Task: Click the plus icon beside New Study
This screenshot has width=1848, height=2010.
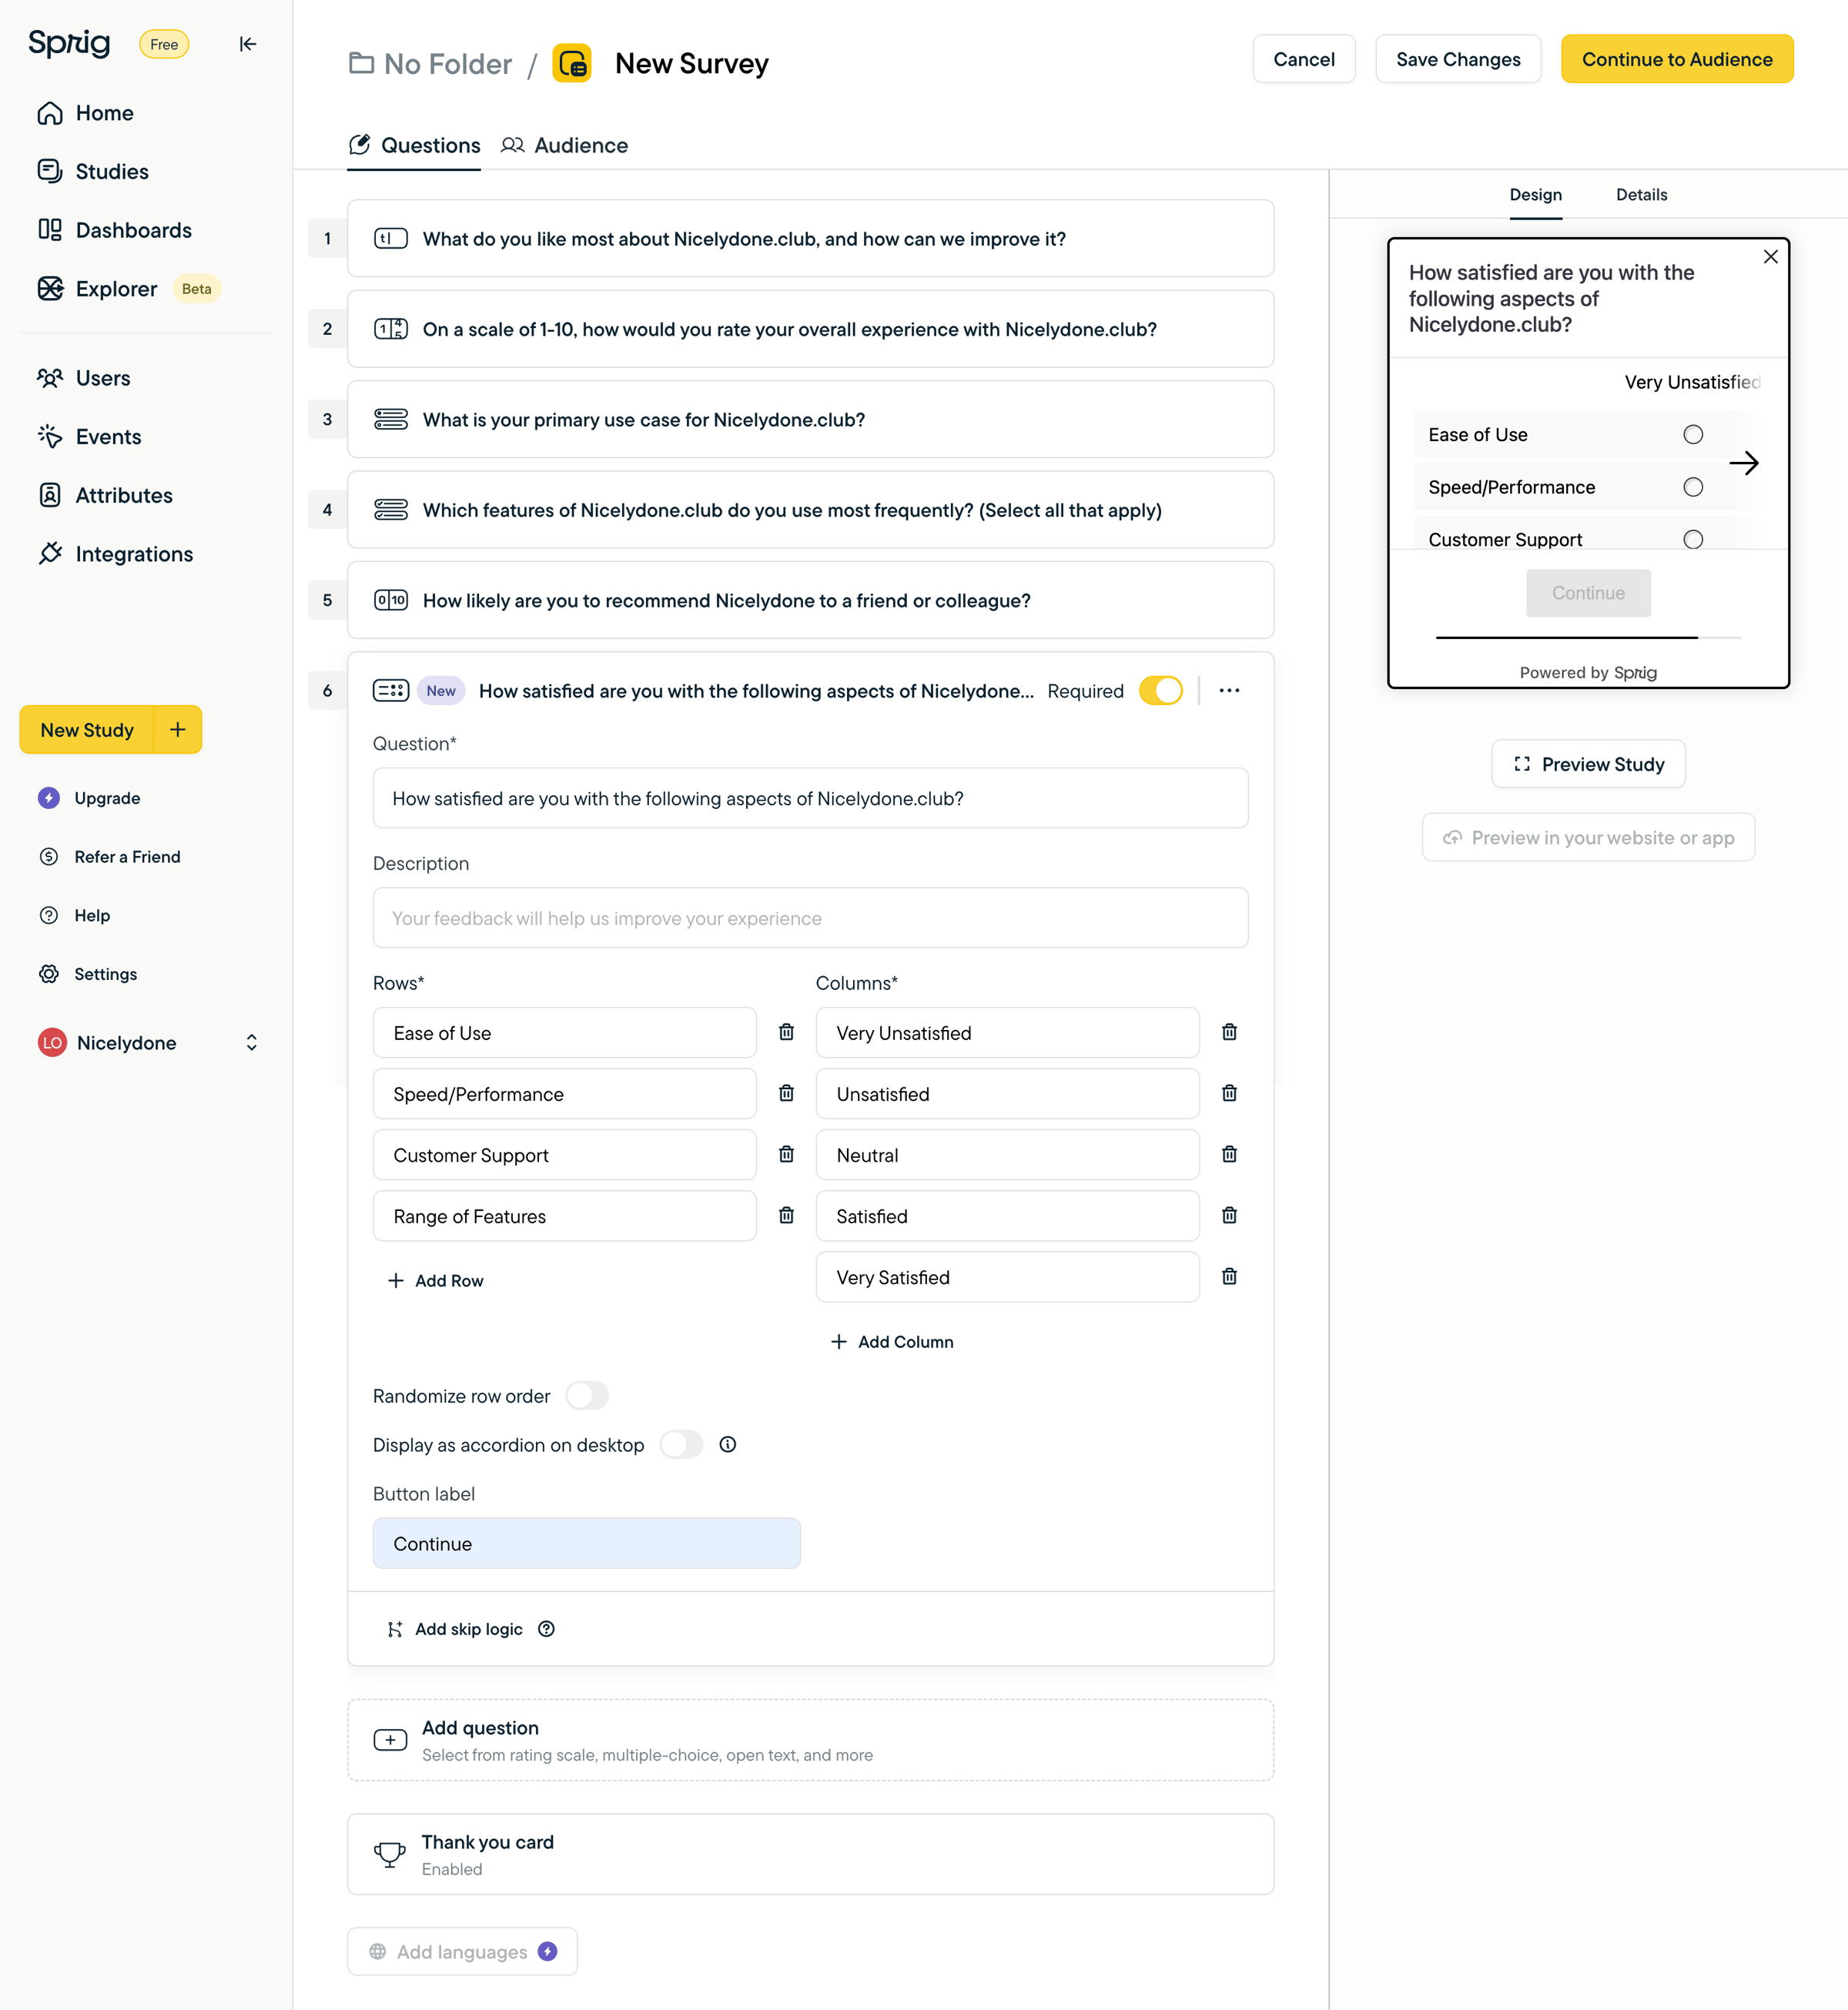Action: click(178, 730)
